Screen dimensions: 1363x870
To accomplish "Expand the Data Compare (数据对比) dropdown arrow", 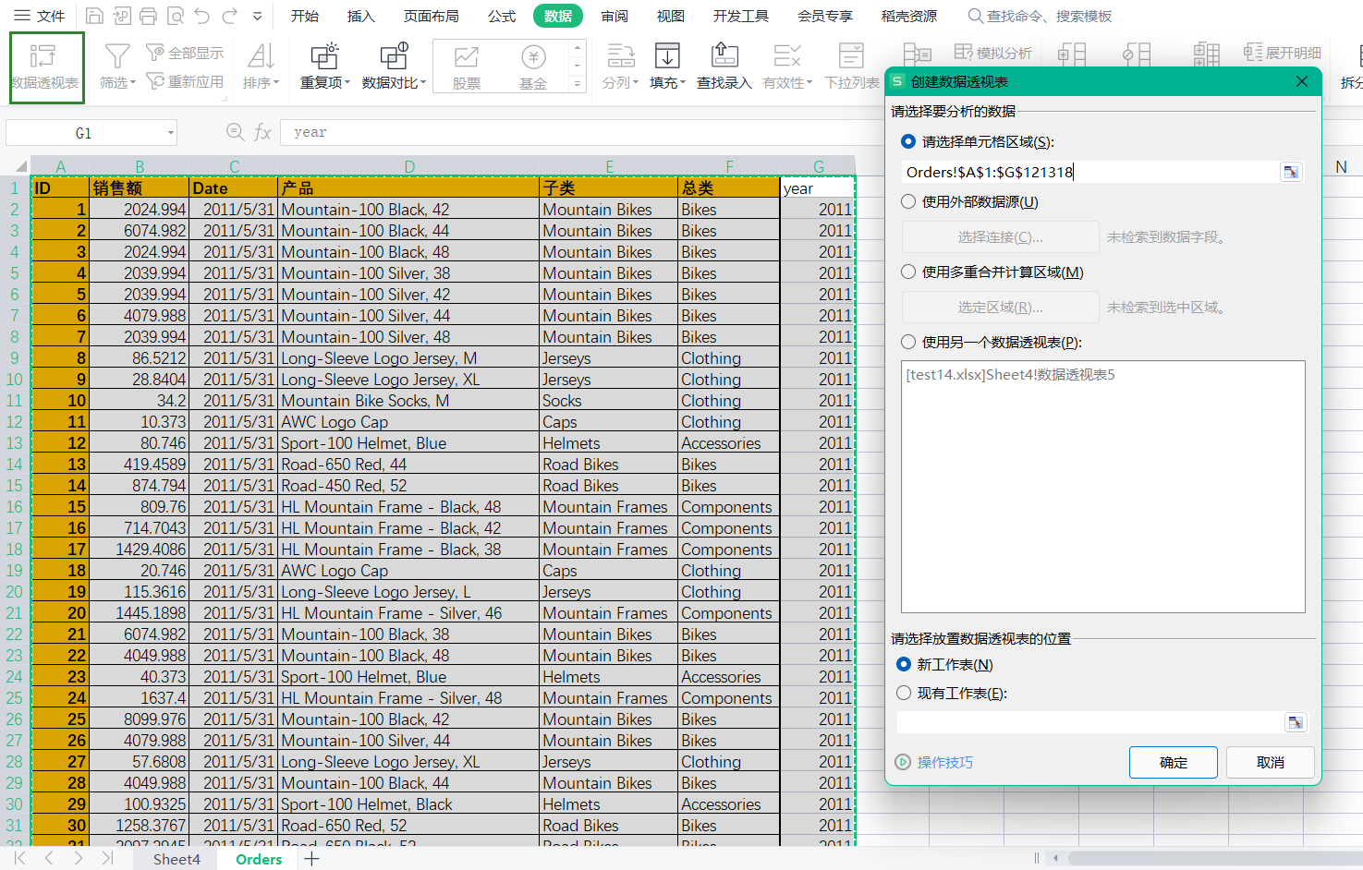I will coord(423,83).
